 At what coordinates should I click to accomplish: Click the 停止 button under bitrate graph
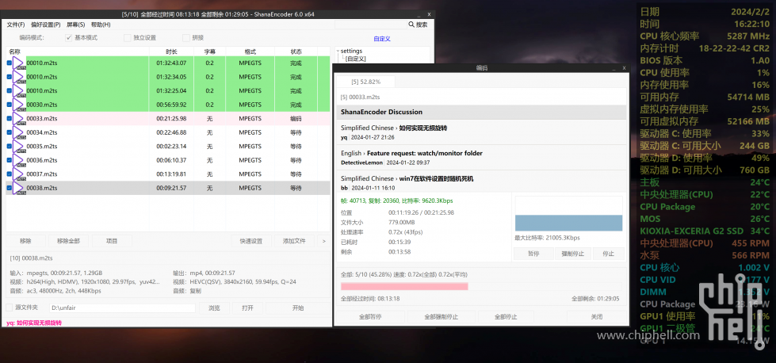click(609, 254)
